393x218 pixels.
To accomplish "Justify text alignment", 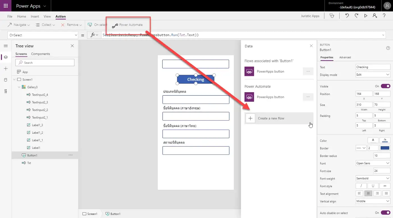I will pyautogui.click(x=386, y=193).
